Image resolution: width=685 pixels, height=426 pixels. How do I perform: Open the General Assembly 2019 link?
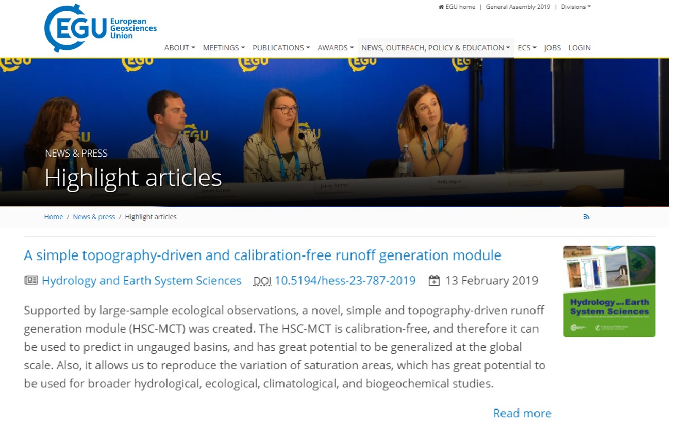pos(518,7)
